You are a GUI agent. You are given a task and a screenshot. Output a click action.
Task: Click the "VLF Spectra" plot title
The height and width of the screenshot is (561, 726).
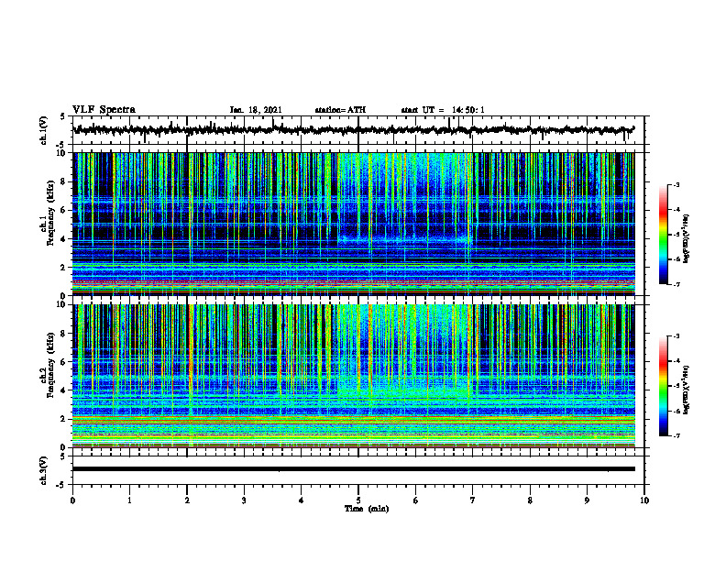click(104, 110)
